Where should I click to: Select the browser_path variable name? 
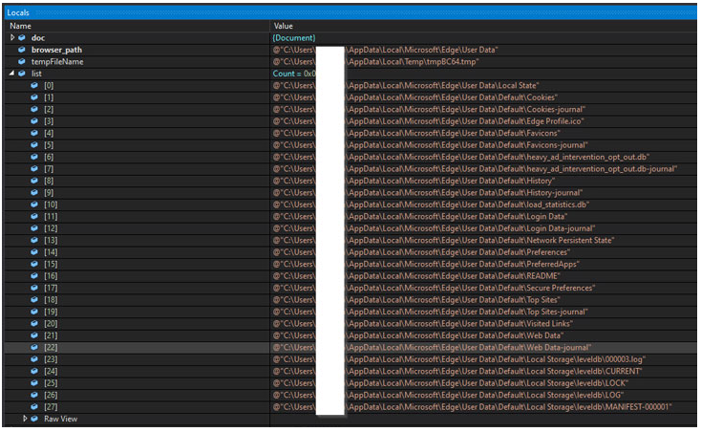click(56, 50)
